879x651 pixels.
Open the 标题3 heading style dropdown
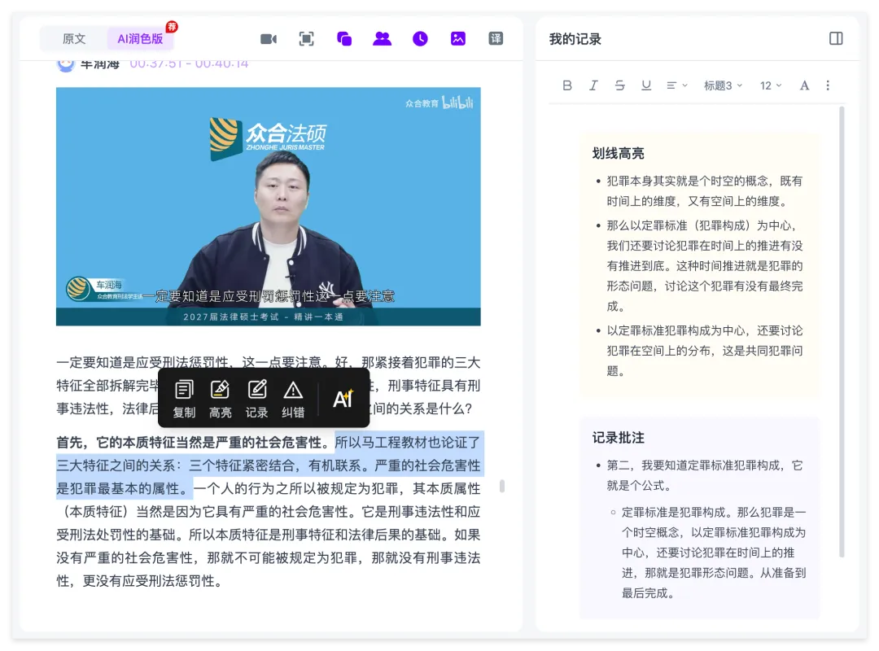[724, 85]
